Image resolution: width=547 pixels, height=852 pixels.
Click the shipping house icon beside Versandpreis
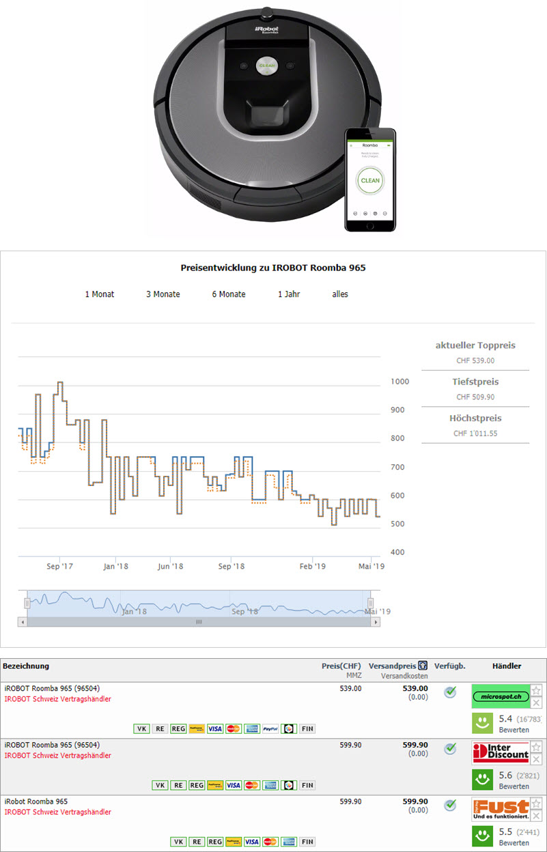click(423, 666)
